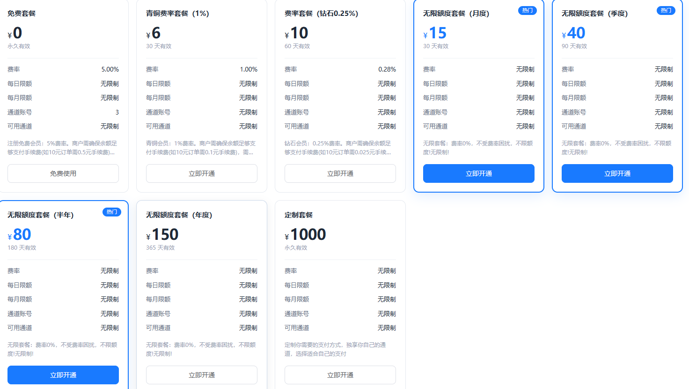Viewport: 689px width, 389px height.
Task: Select the 定制套餐 title
Action: pyautogui.click(x=299, y=215)
